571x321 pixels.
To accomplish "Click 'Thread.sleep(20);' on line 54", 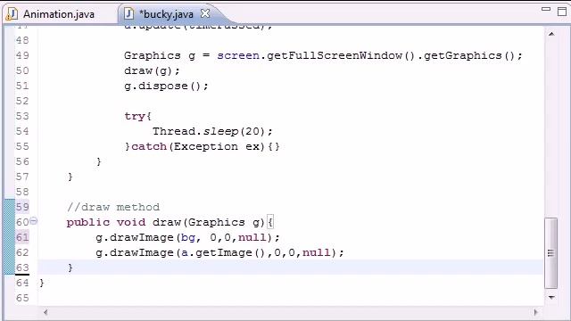I will click(x=212, y=131).
